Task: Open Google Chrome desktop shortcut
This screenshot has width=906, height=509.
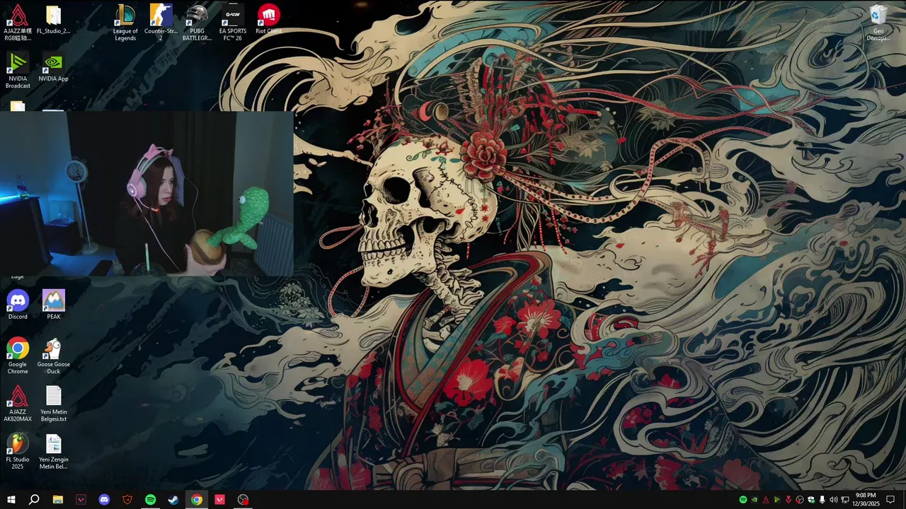Action: coord(18,356)
